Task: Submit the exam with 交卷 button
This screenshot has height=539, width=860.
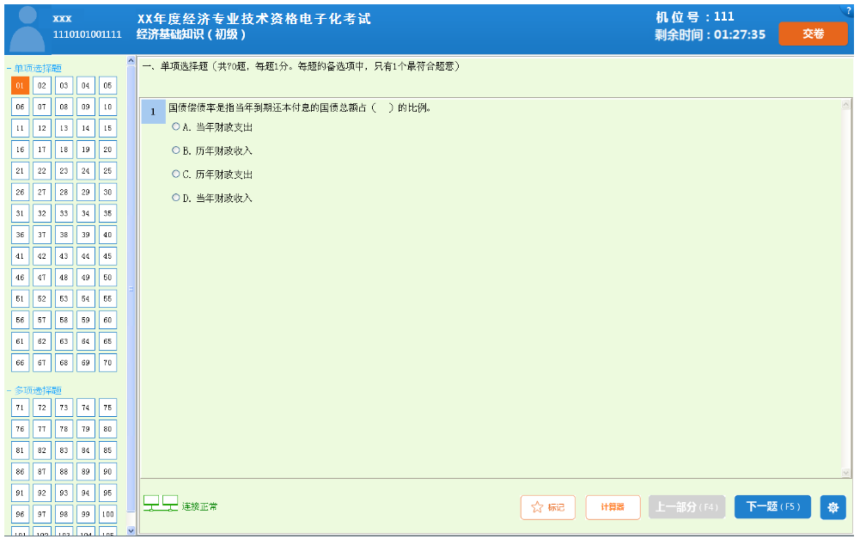Action: (x=813, y=34)
